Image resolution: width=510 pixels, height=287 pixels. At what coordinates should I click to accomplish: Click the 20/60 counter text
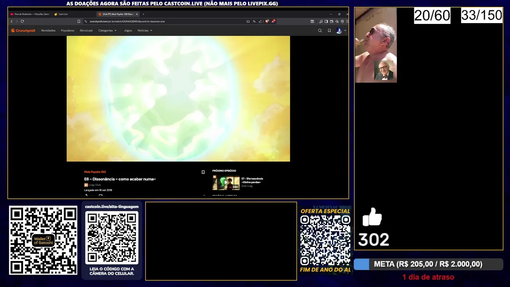click(x=432, y=16)
